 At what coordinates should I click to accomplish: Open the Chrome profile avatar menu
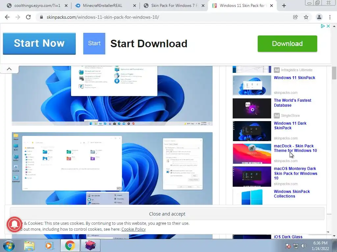[319, 17]
